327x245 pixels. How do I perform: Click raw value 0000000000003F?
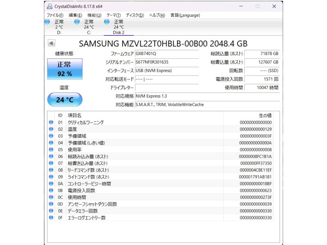coord(256,136)
